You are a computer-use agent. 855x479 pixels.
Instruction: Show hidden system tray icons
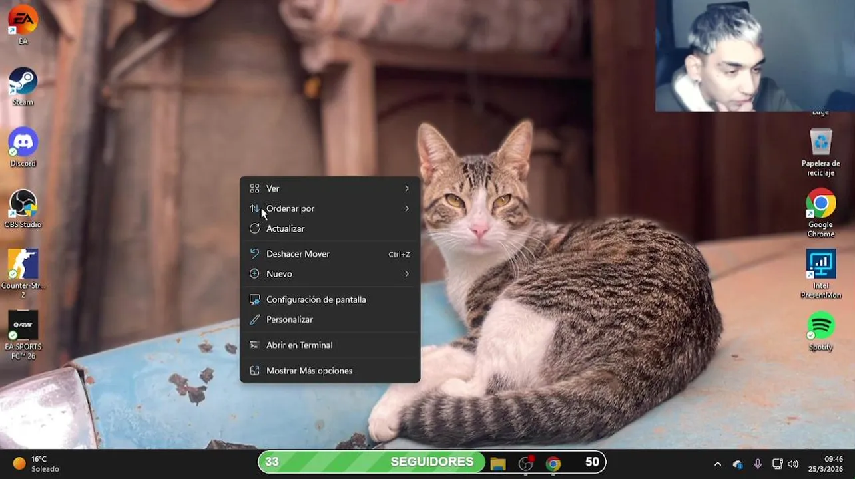[717, 464]
